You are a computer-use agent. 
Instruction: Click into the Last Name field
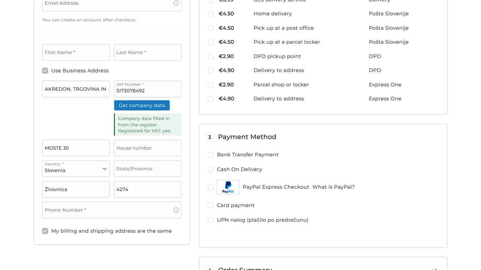click(x=148, y=52)
